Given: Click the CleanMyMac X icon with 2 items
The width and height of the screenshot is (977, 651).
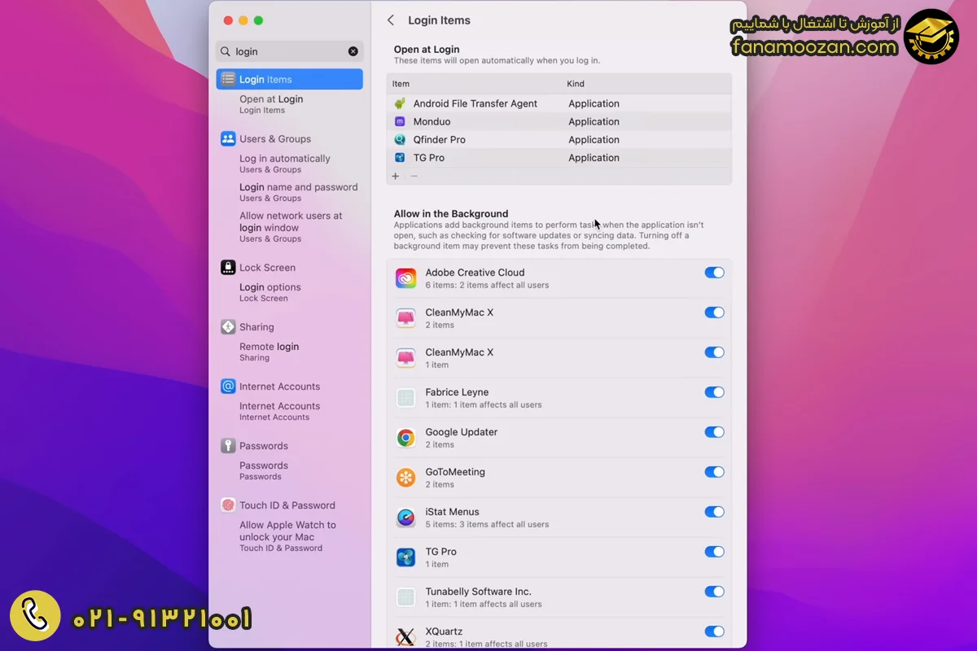Looking at the screenshot, I should 405,318.
